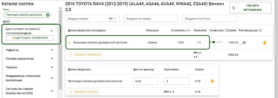Click the star icon in Адаптация / Калибровка
Viewport: 278px width, 98px height.
[13, 38]
